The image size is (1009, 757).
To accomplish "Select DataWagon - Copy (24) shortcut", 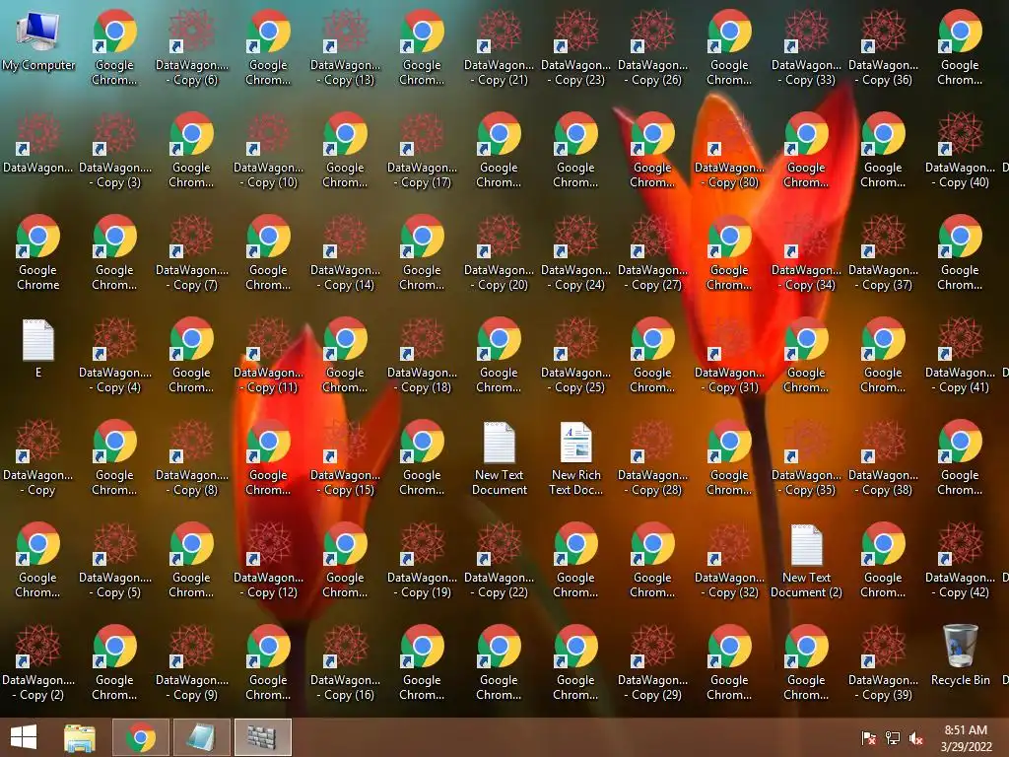I will point(575,253).
